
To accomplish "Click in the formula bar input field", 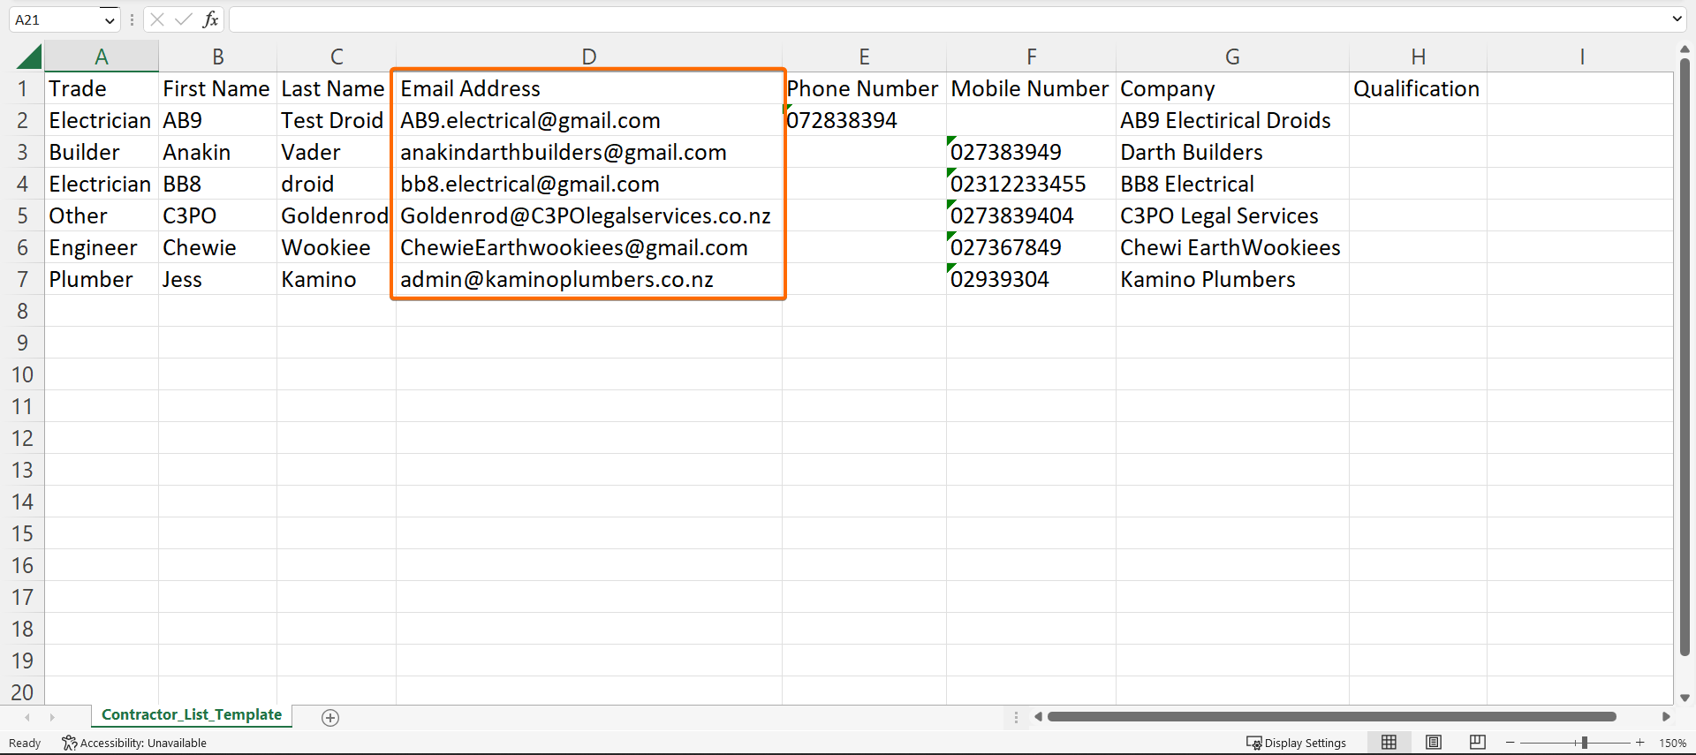I will tap(945, 19).
